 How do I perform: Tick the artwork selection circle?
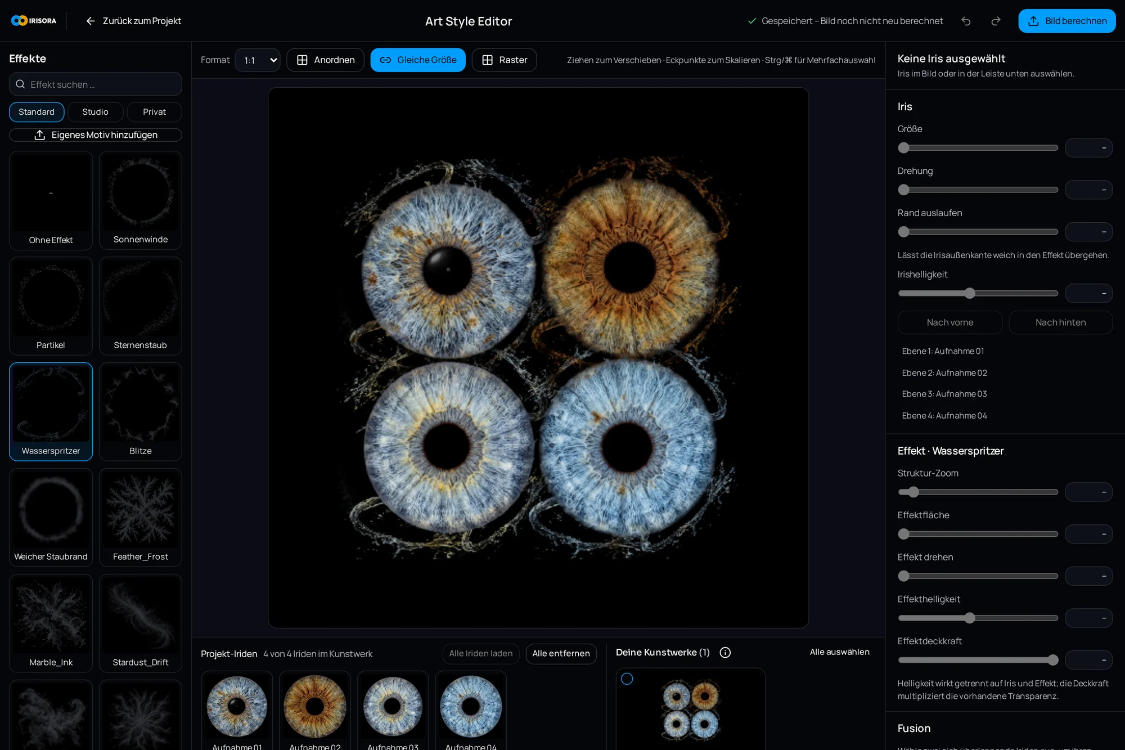point(627,679)
